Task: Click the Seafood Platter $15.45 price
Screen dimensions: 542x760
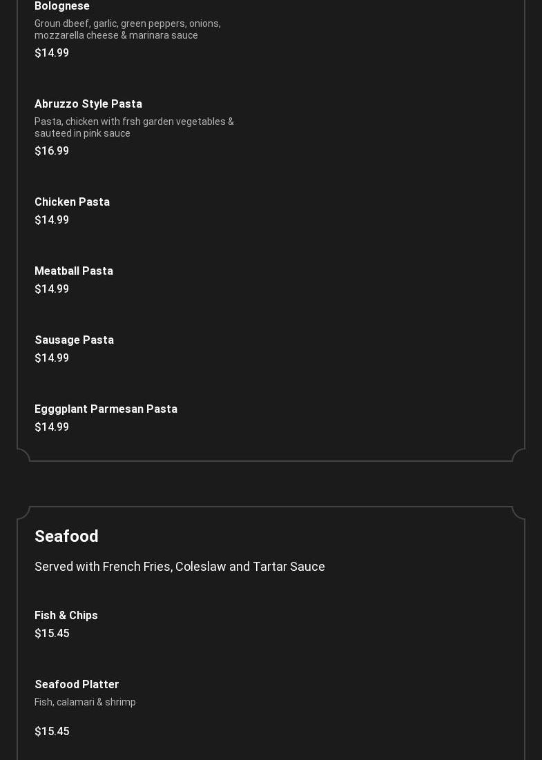Action: point(52,732)
